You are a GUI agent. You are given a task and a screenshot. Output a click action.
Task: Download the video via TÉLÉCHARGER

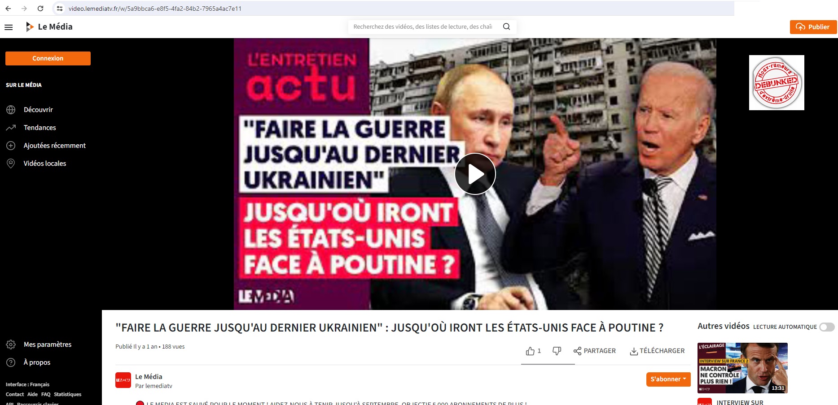coord(657,351)
